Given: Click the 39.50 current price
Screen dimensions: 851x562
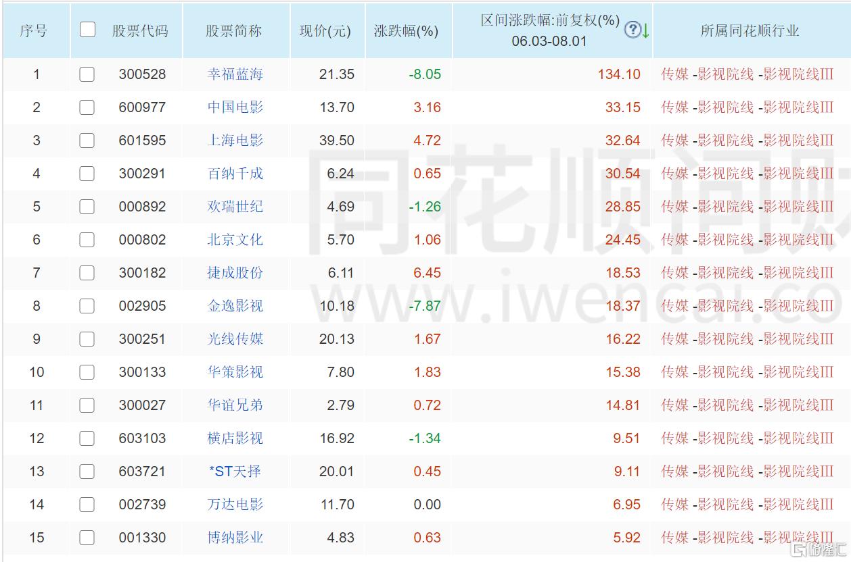Looking at the screenshot, I should coord(337,140).
